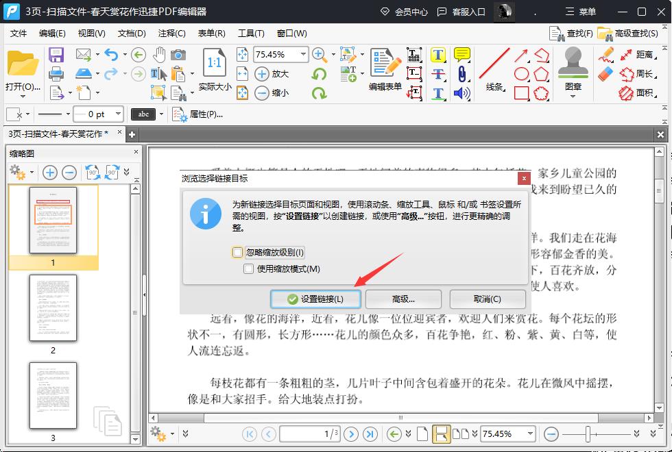Check the 使用缩放模式 option

coord(248,268)
